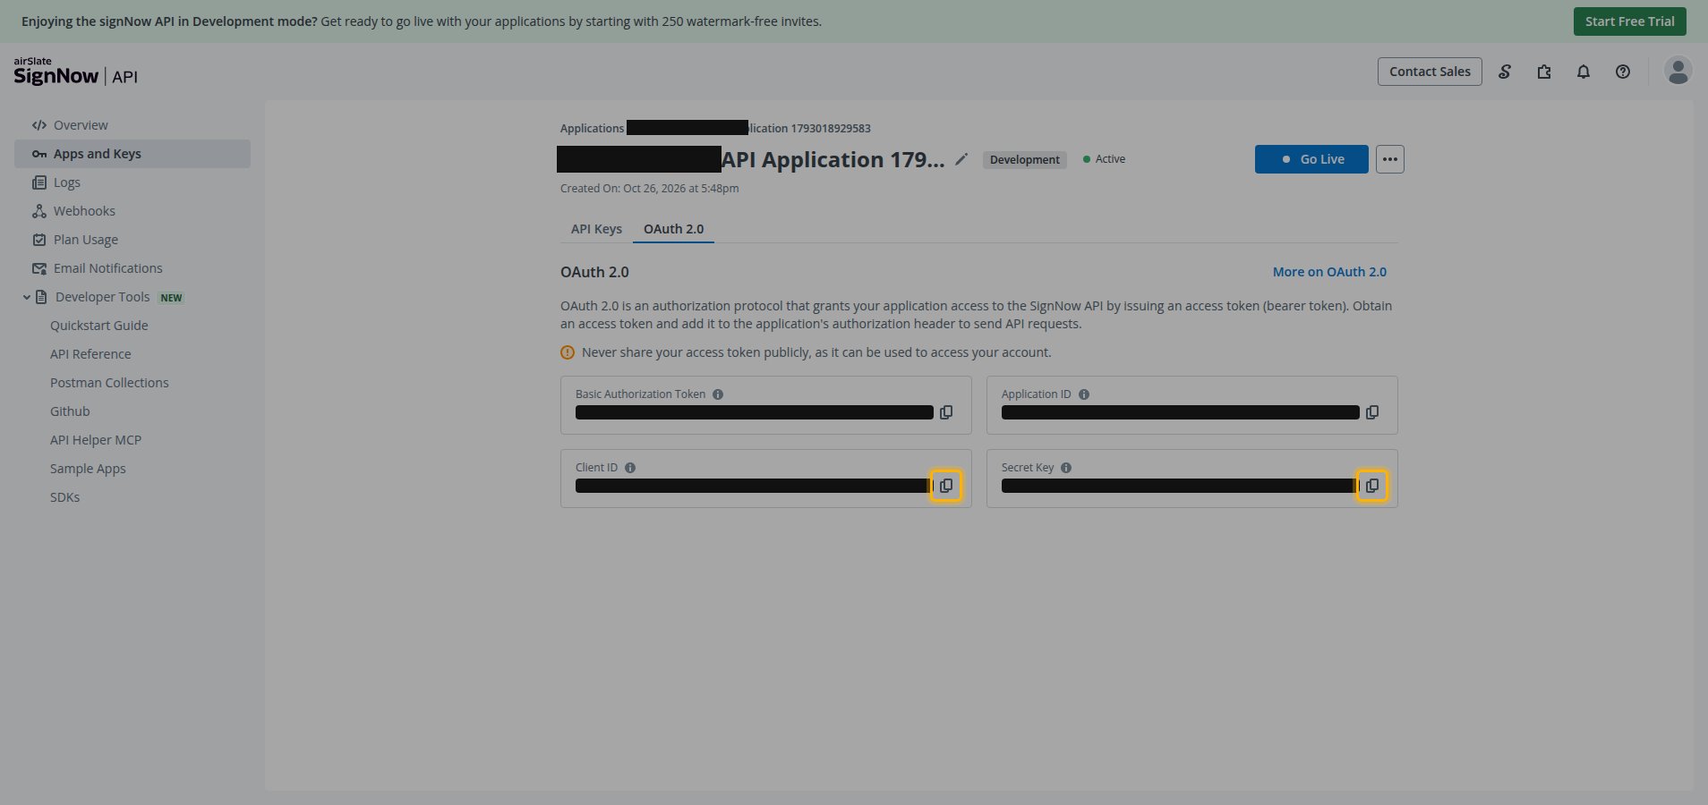1708x805 pixels.
Task: Open Email Notifications settings
Action: coord(132,268)
